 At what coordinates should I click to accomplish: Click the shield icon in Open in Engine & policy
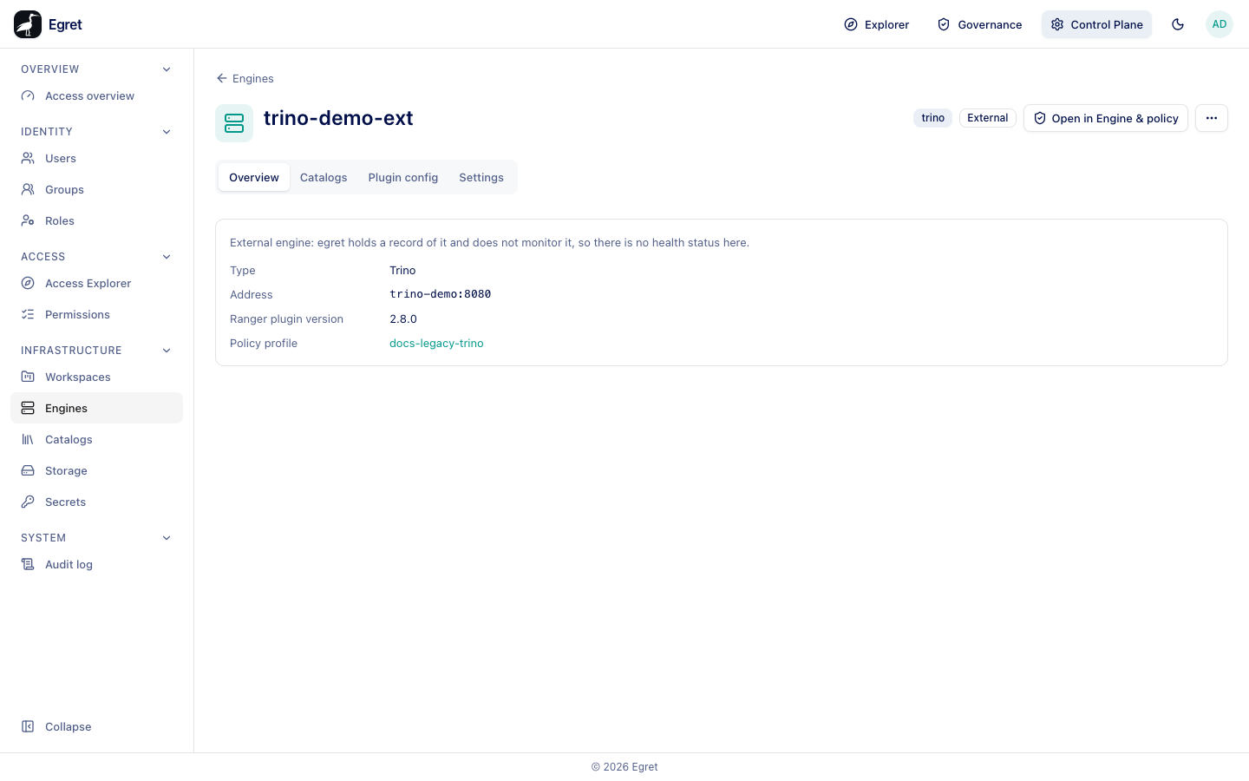(1040, 118)
